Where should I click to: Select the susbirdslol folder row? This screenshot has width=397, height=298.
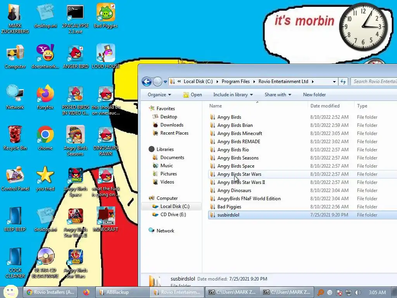click(x=302, y=215)
